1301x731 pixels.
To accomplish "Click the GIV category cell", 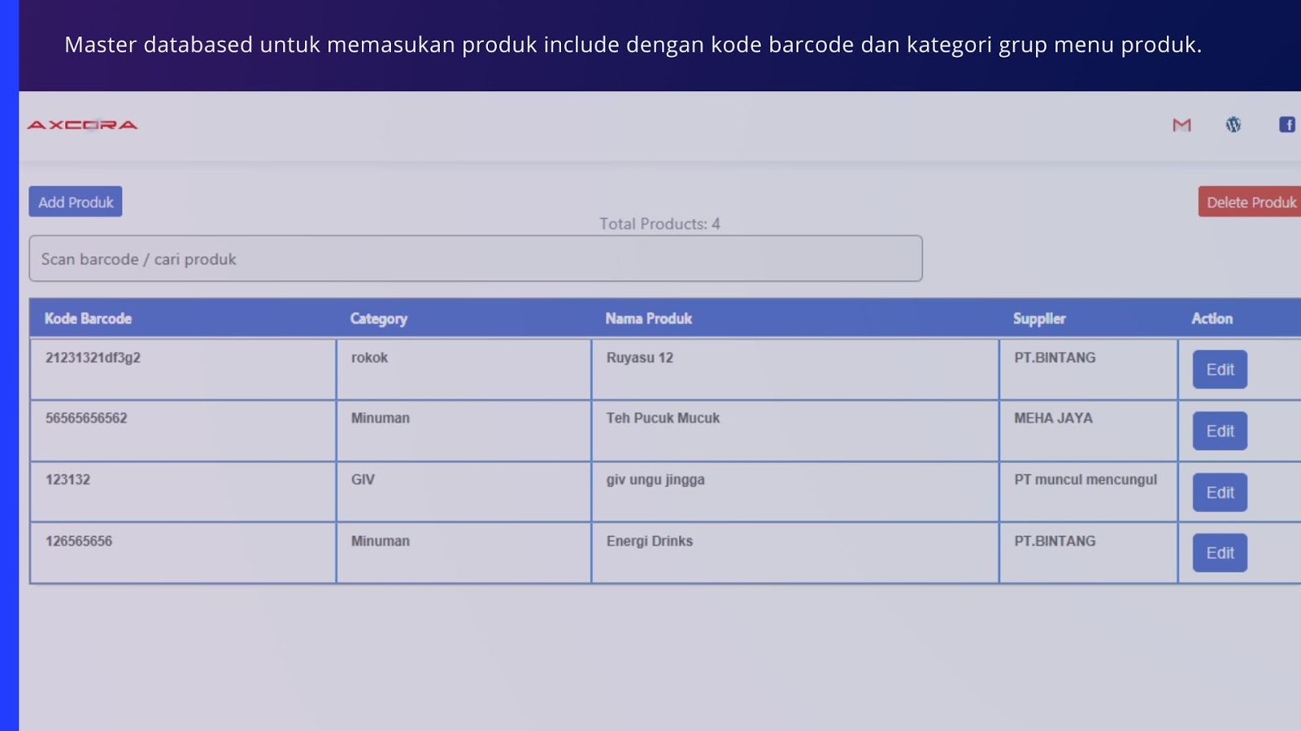I will [363, 479].
